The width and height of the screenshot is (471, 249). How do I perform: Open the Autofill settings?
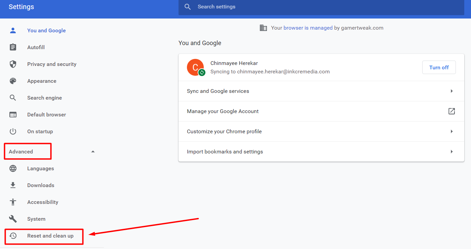point(36,47)
